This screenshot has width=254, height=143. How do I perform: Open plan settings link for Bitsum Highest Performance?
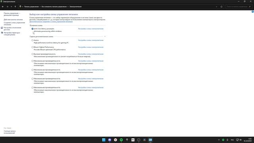coord(91,47)
